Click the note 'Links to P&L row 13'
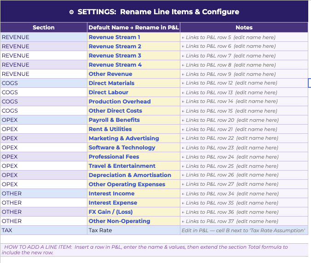 pyautogui.click(x=244, y=92)
